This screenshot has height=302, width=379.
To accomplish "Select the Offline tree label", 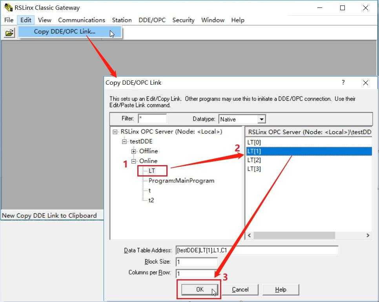I will (x=148, y=151).
